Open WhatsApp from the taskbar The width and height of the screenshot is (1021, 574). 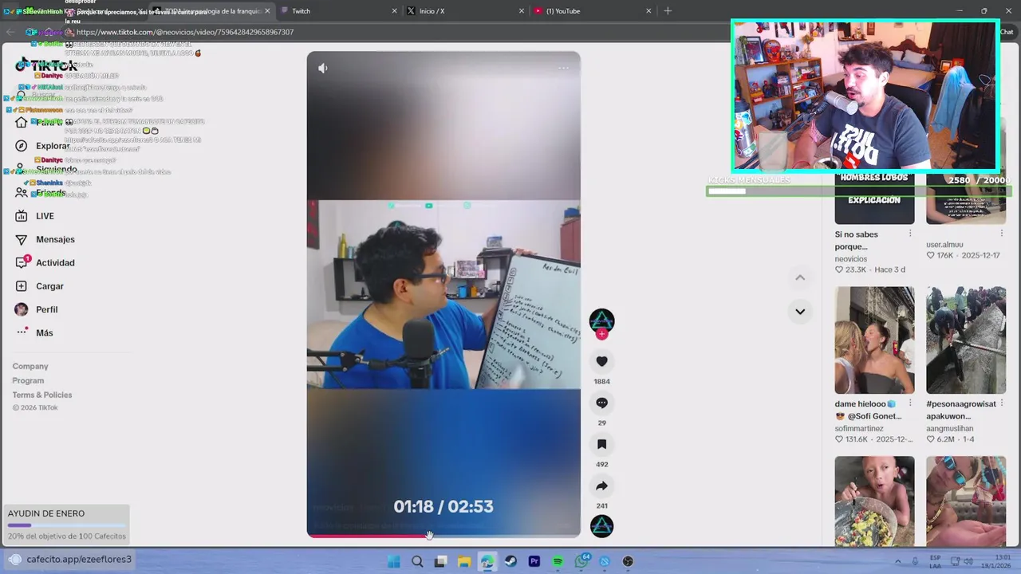click(581, 561)
